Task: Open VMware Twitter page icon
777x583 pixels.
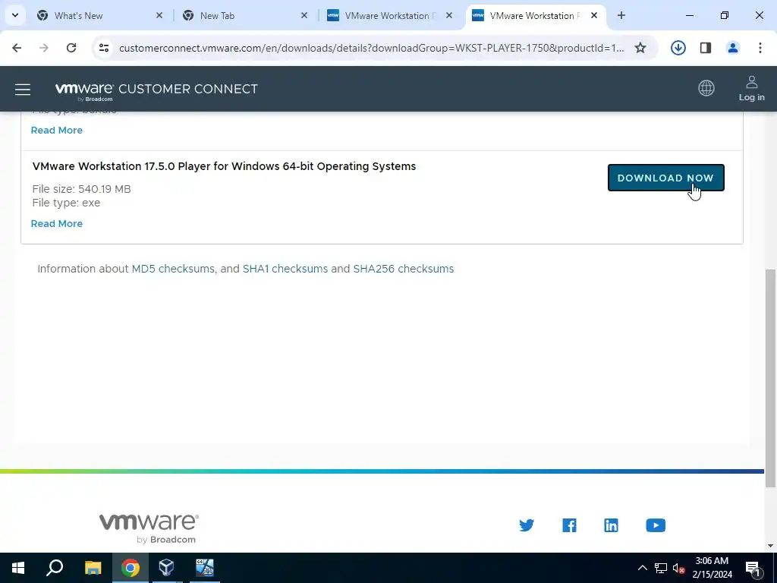Action: pos(527,525)
